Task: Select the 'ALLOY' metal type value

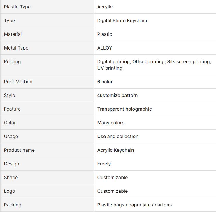Action: coord(105,48)
